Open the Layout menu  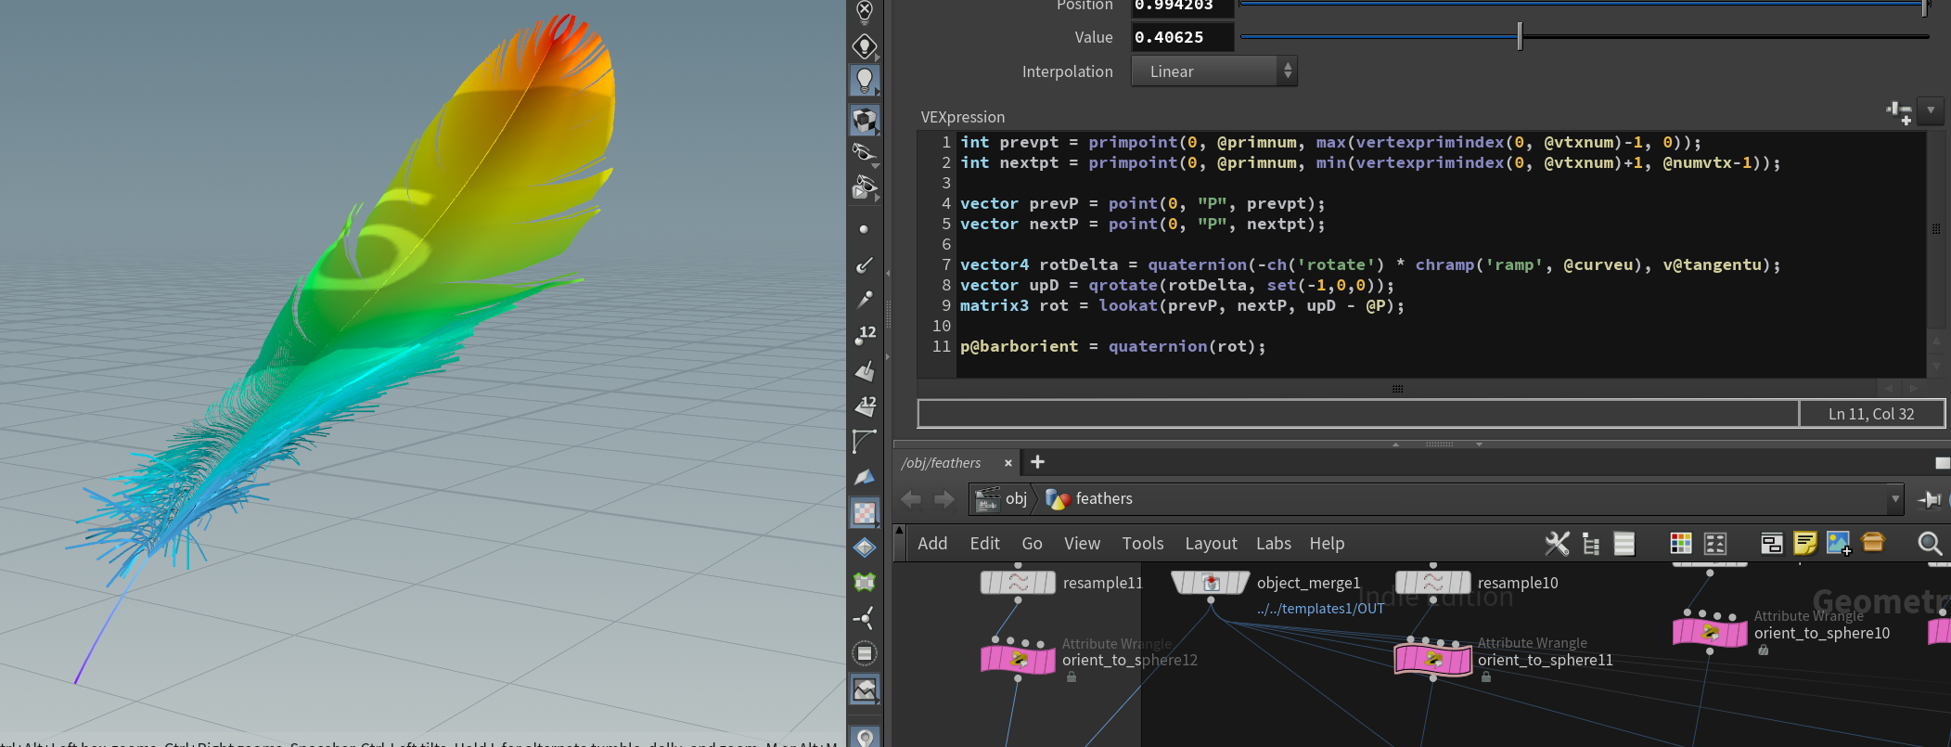point(1210,544)
